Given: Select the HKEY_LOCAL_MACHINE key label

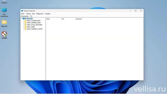Looking at the screenshot, I should tap(34, 25).
